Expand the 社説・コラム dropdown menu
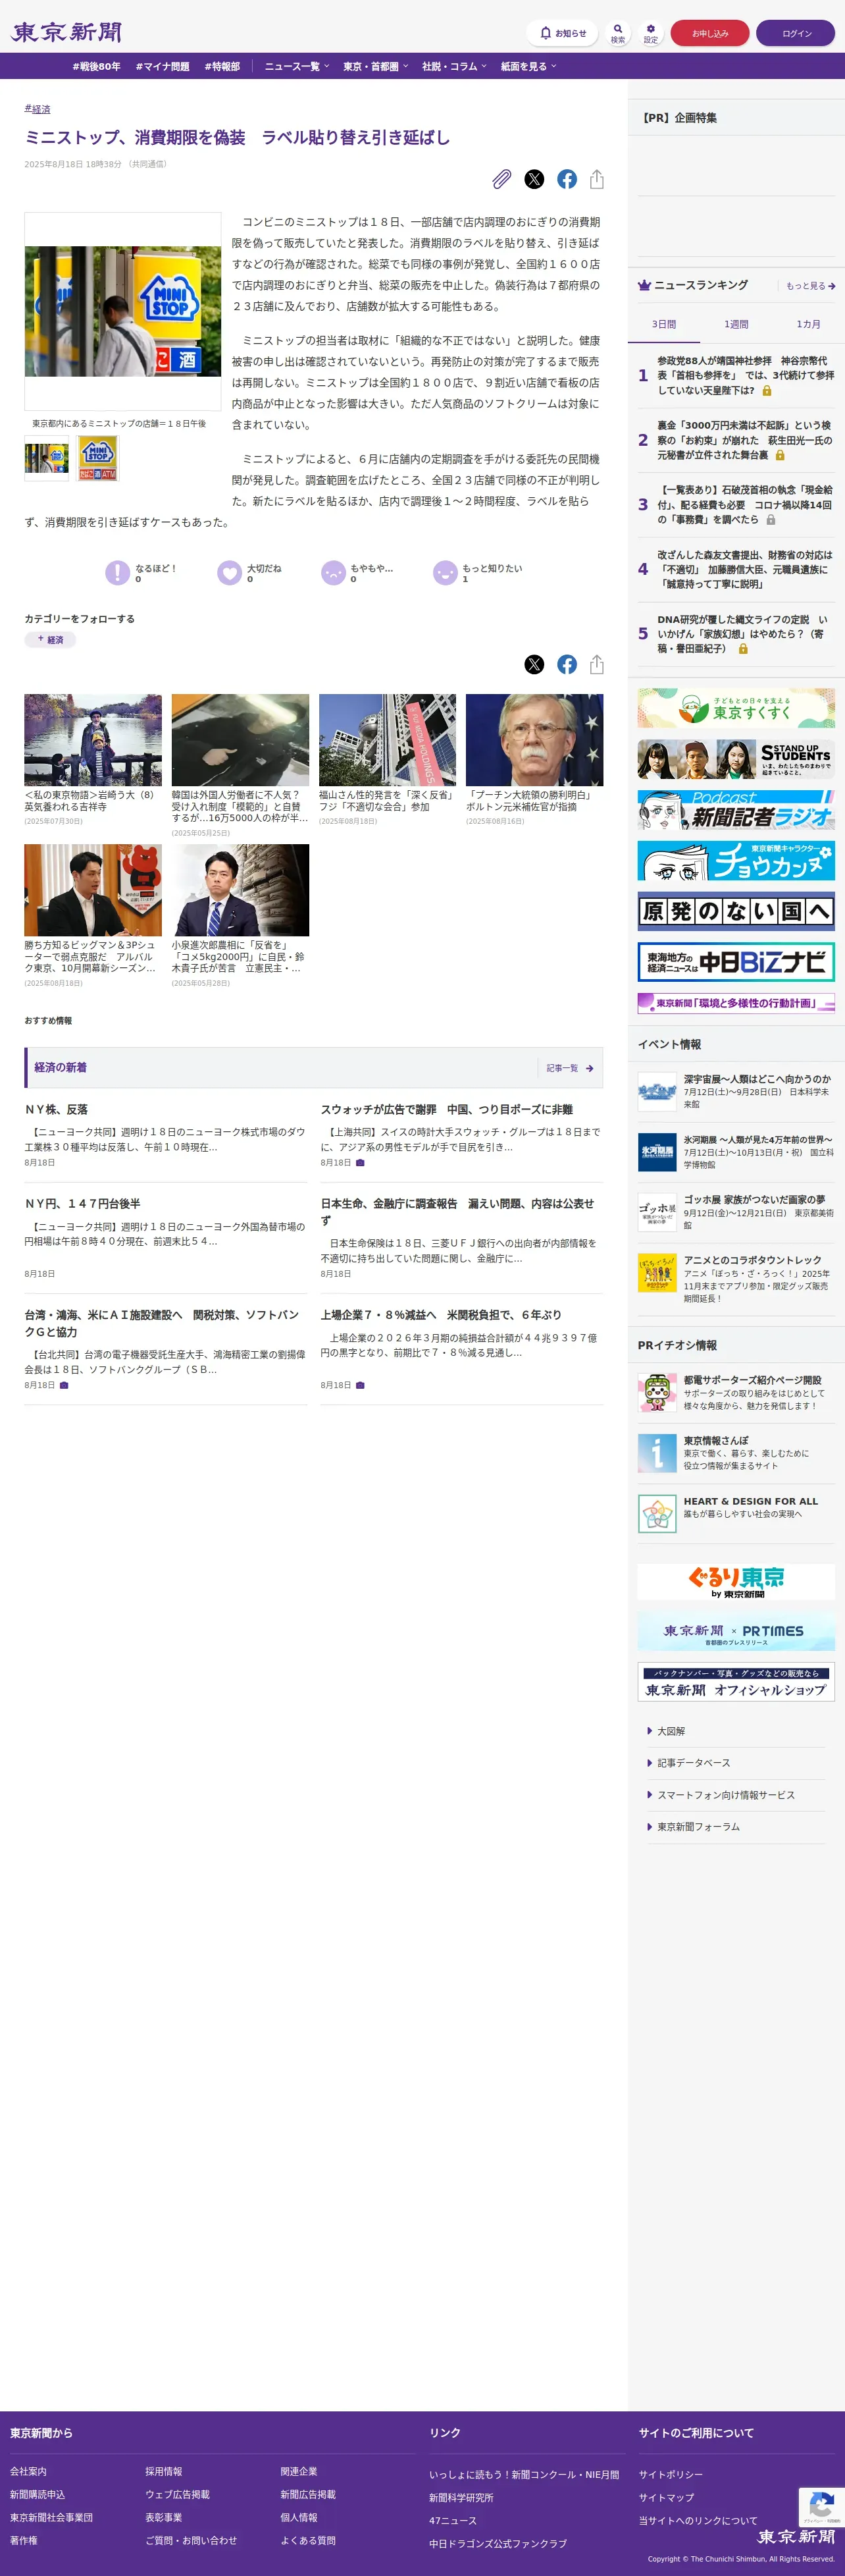Viewport: 845px width, 2576px height. (x=454, y=67)
